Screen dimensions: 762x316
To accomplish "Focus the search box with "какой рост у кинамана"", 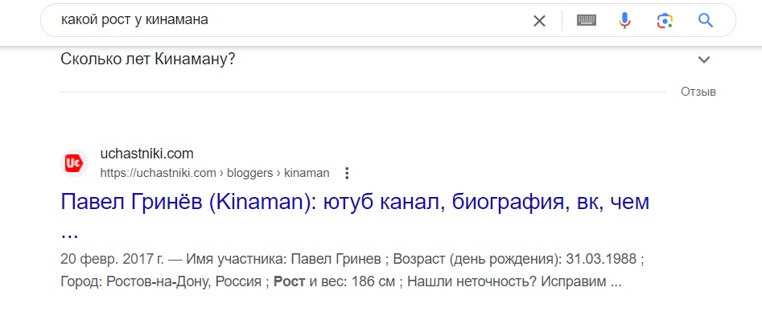I will pyautogui.click(x=291, y=20).
